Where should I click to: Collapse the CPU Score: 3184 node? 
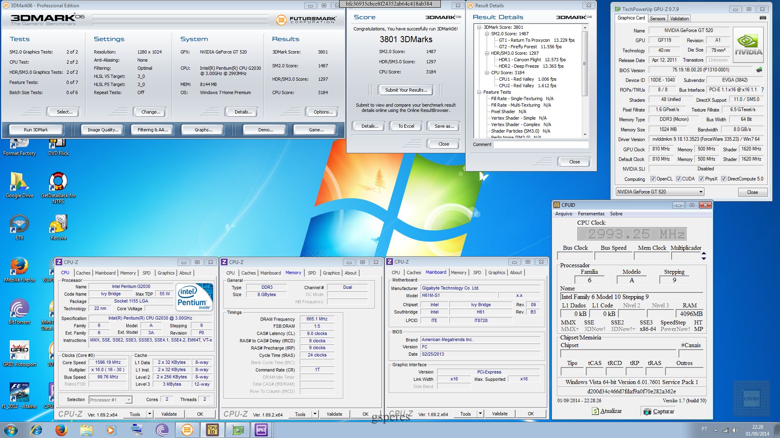pos(487,73)
